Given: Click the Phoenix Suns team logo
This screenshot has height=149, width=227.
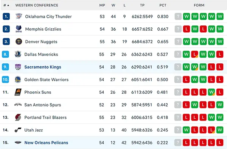Looking at the screenshot, I should coord(18,92).
